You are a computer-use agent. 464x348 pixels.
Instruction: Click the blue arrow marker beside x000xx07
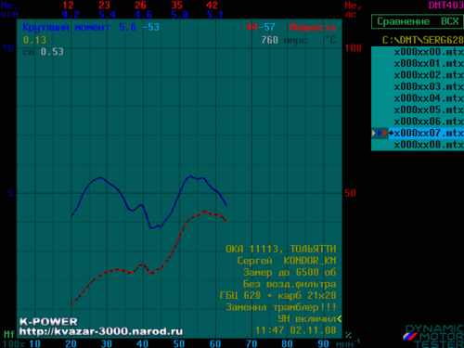coord(380,134)
